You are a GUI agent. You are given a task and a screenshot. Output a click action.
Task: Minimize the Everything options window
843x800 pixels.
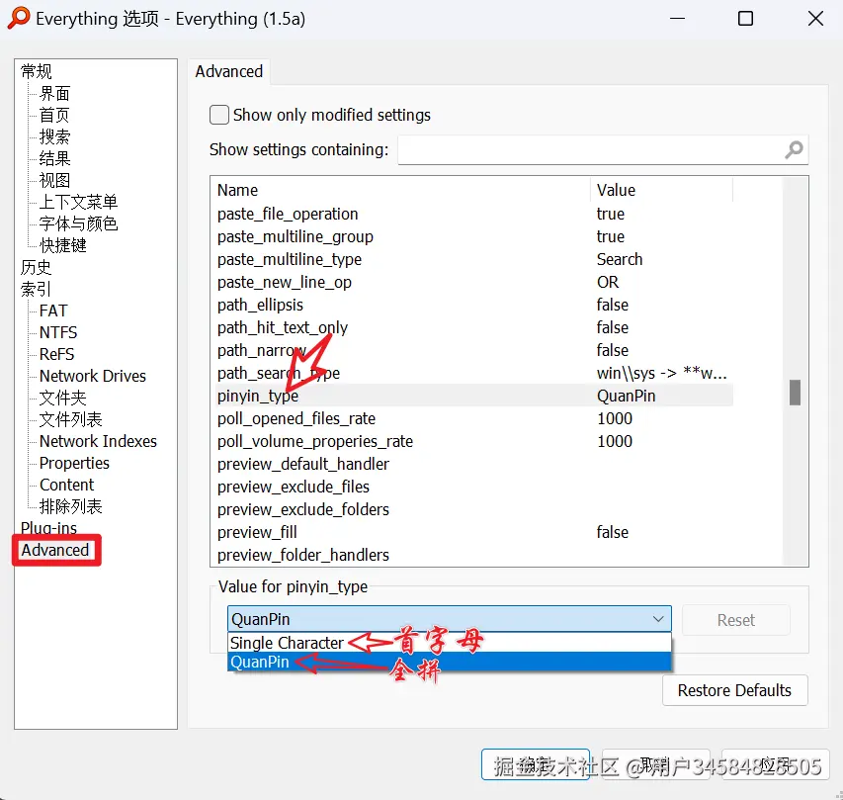[677, 18]
